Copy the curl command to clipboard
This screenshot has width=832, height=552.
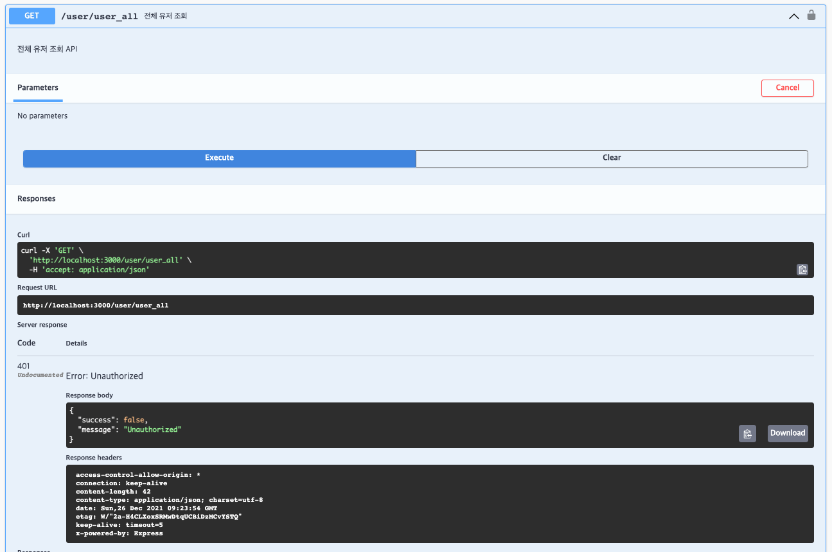(802, 270)
